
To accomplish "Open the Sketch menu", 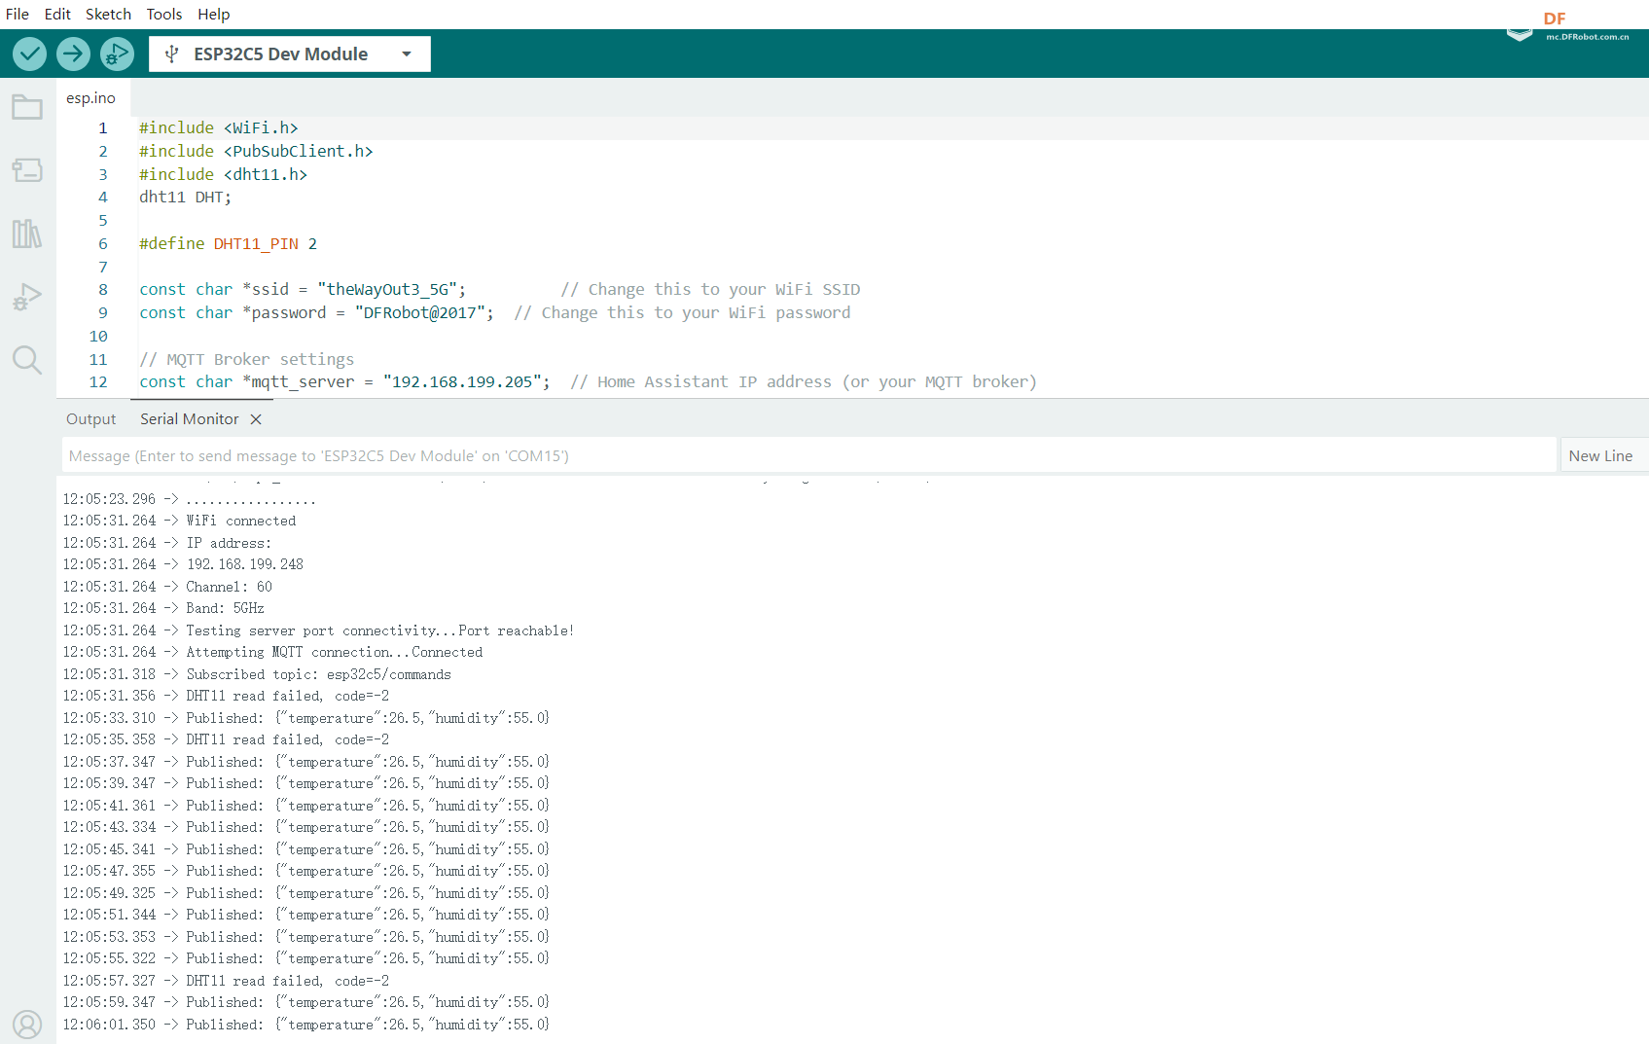I will [108, 14].
